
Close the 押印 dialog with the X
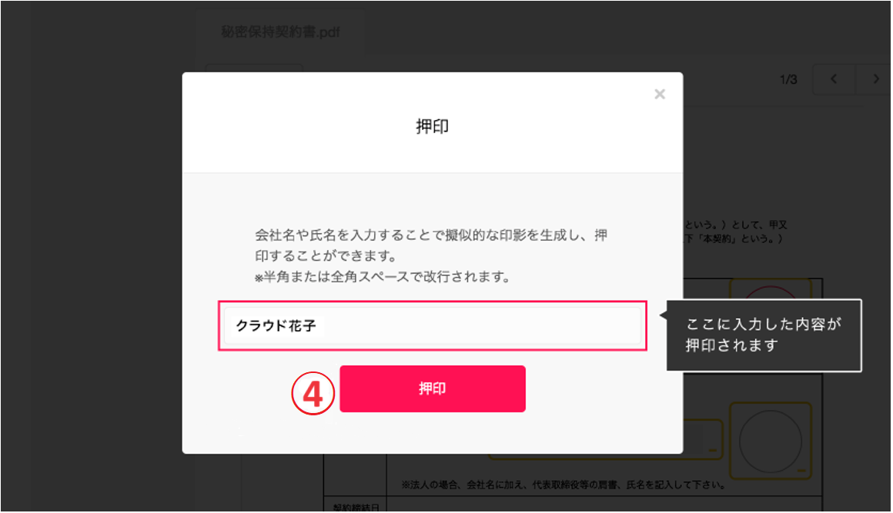click(x=660, y=95)
